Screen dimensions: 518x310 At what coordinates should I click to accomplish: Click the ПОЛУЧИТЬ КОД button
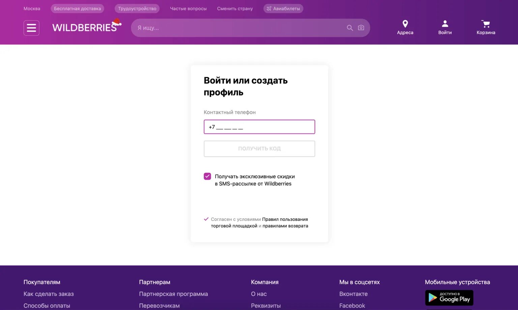259,149
